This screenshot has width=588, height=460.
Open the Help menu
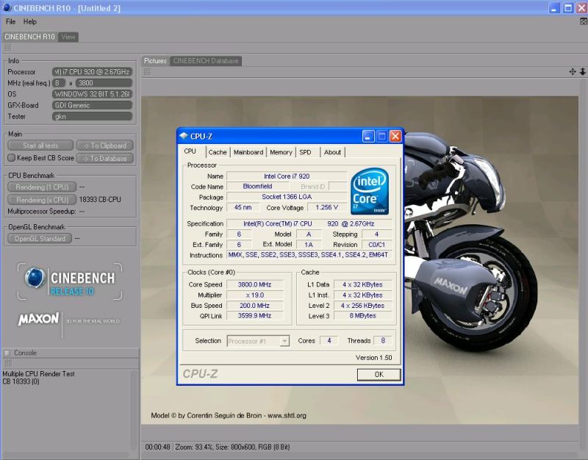pos(30,22)
